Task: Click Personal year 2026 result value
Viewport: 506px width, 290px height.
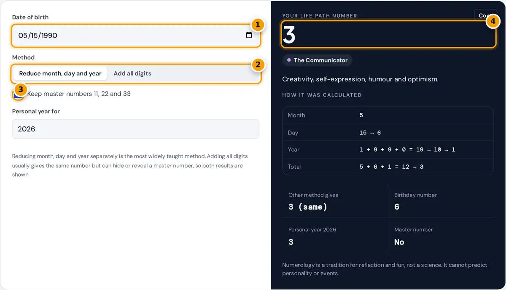Action: (291, 242)
